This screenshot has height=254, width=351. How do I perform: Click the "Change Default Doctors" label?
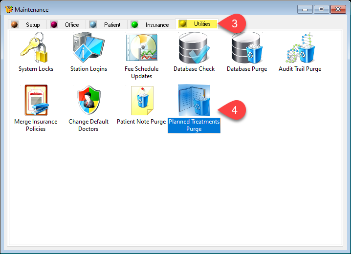[x=88, y=125]
